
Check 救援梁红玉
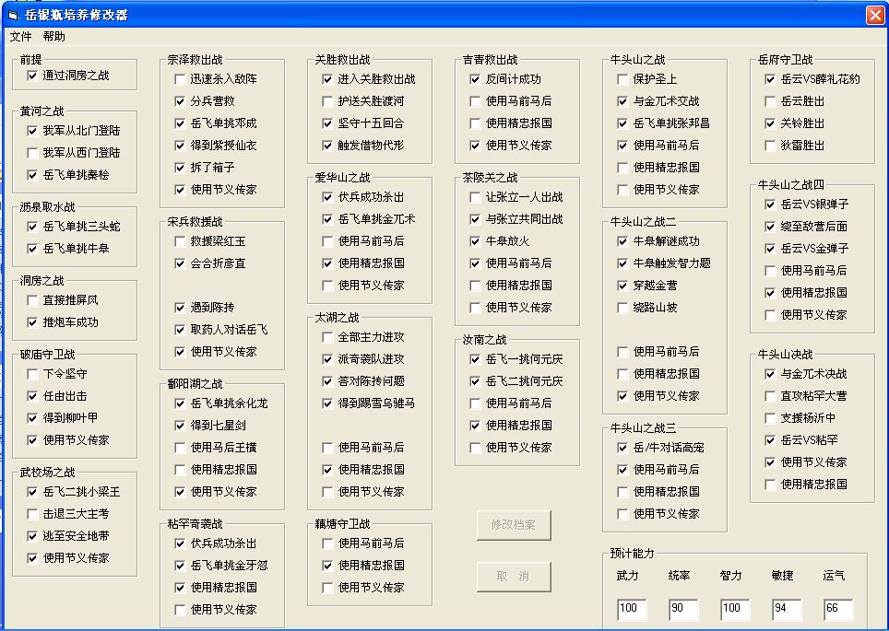(x=180, y=241)
